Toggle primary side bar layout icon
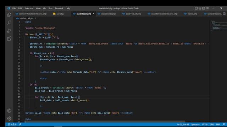 196,8
